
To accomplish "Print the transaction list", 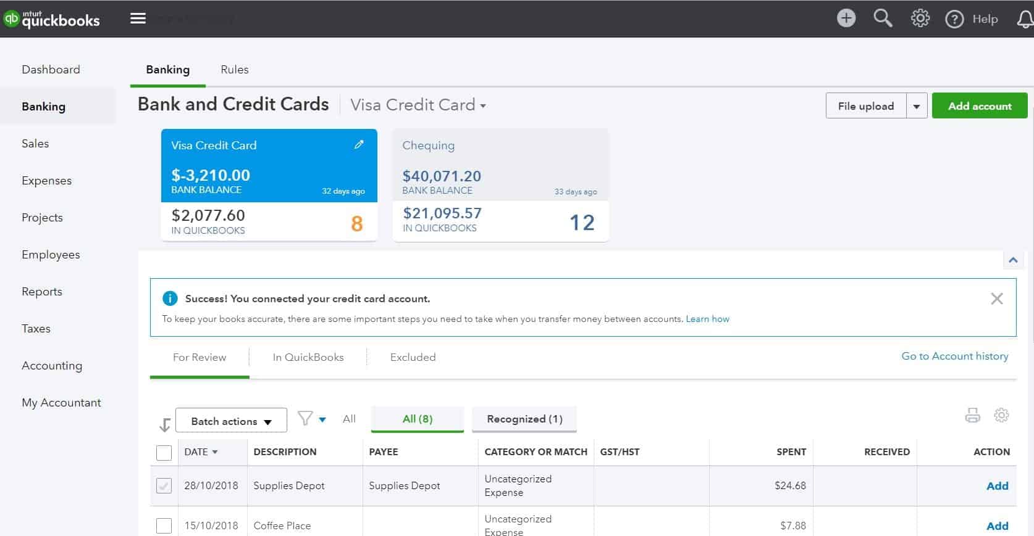I will tap(972, 416).
